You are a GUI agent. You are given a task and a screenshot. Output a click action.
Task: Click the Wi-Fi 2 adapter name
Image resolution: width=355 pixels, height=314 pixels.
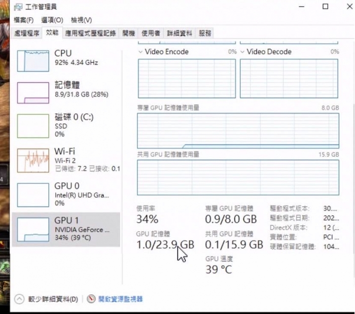click(x=65, y=161)
